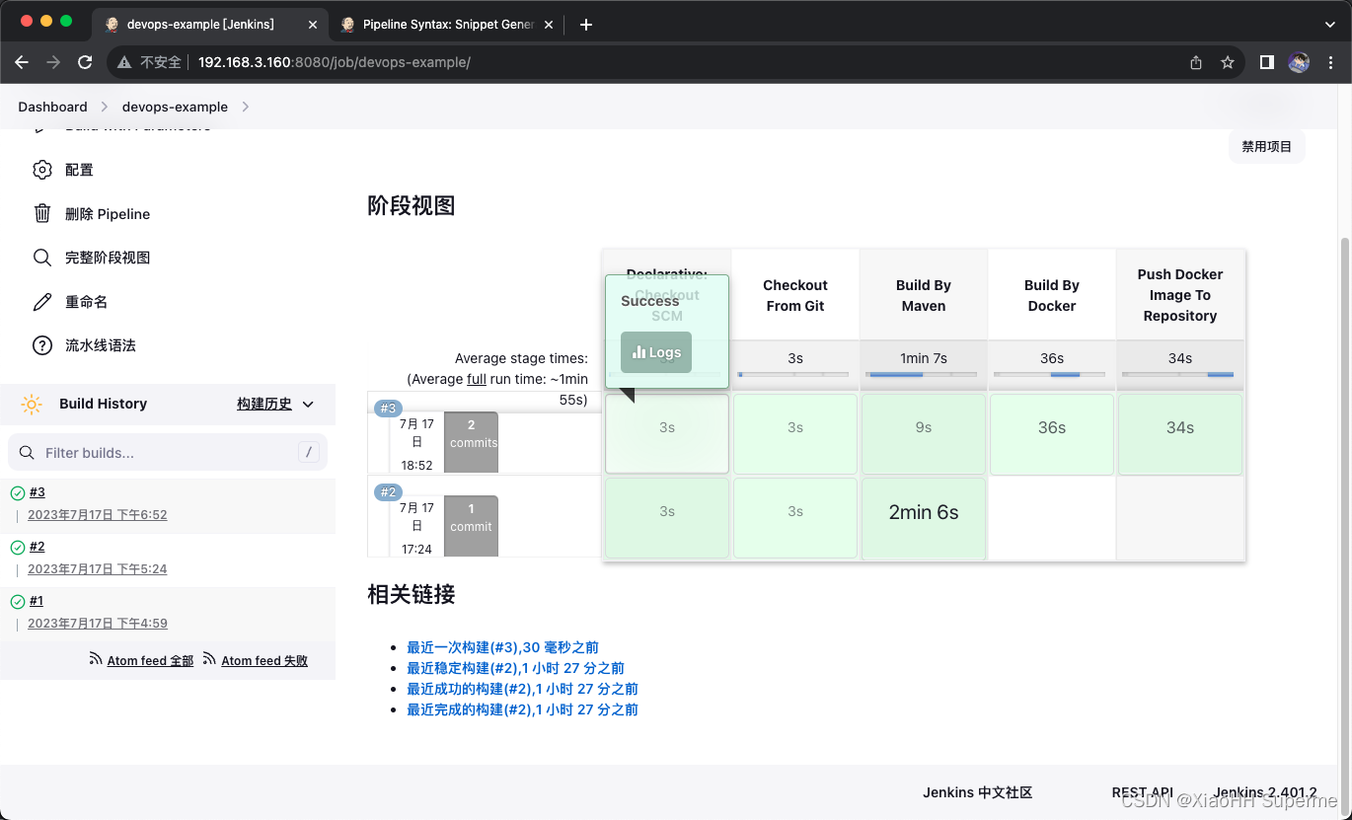Click the insecure warning icon in the address bar
Screen dimensions: 1352x820
click(124, 62)
